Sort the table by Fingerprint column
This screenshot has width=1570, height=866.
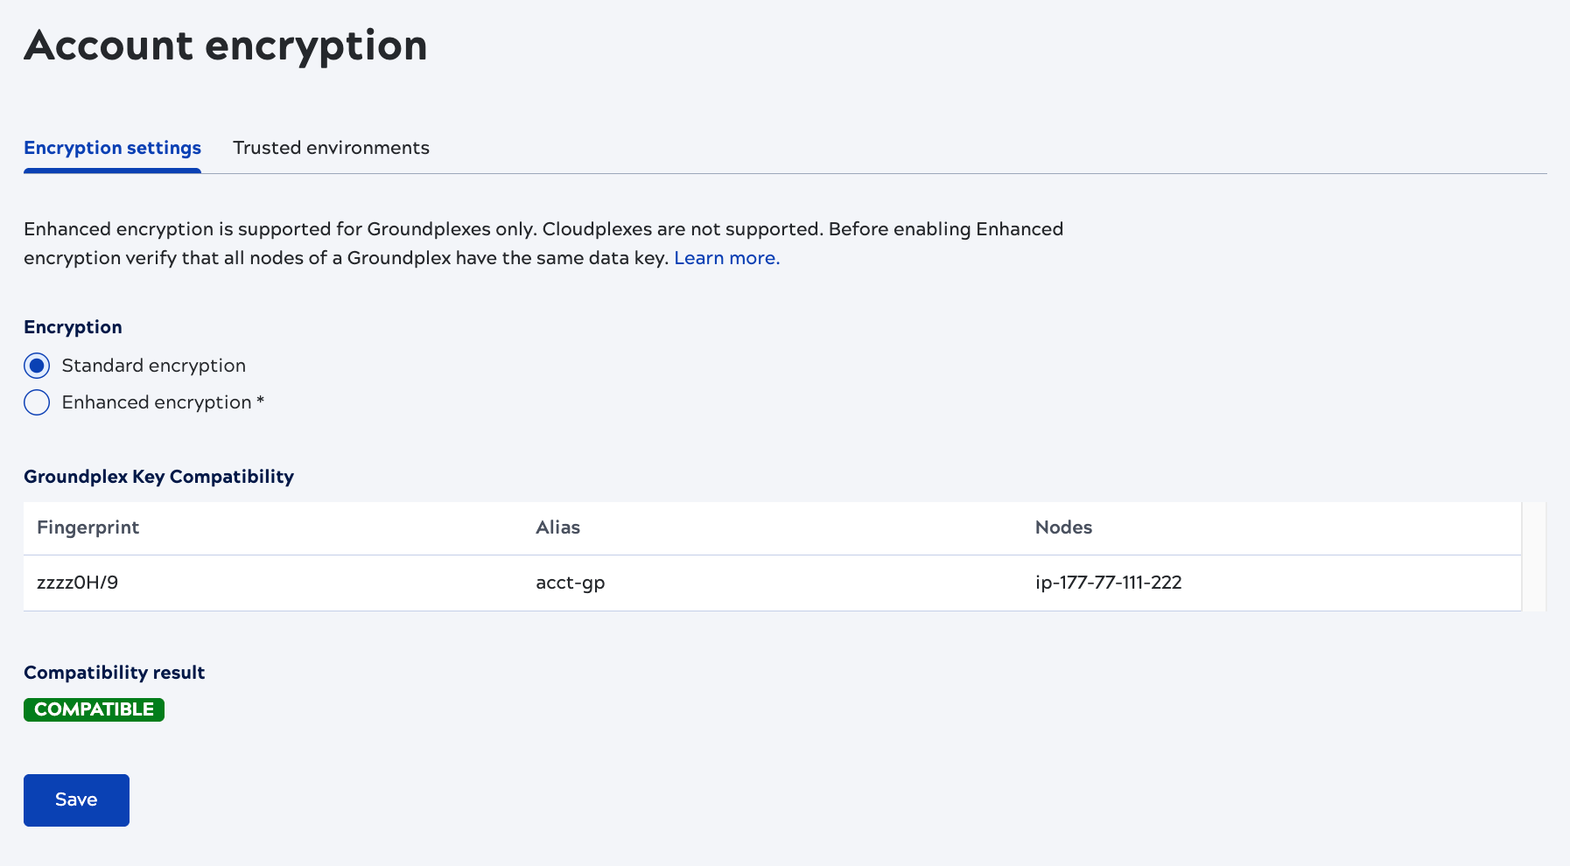pos(88,527)
